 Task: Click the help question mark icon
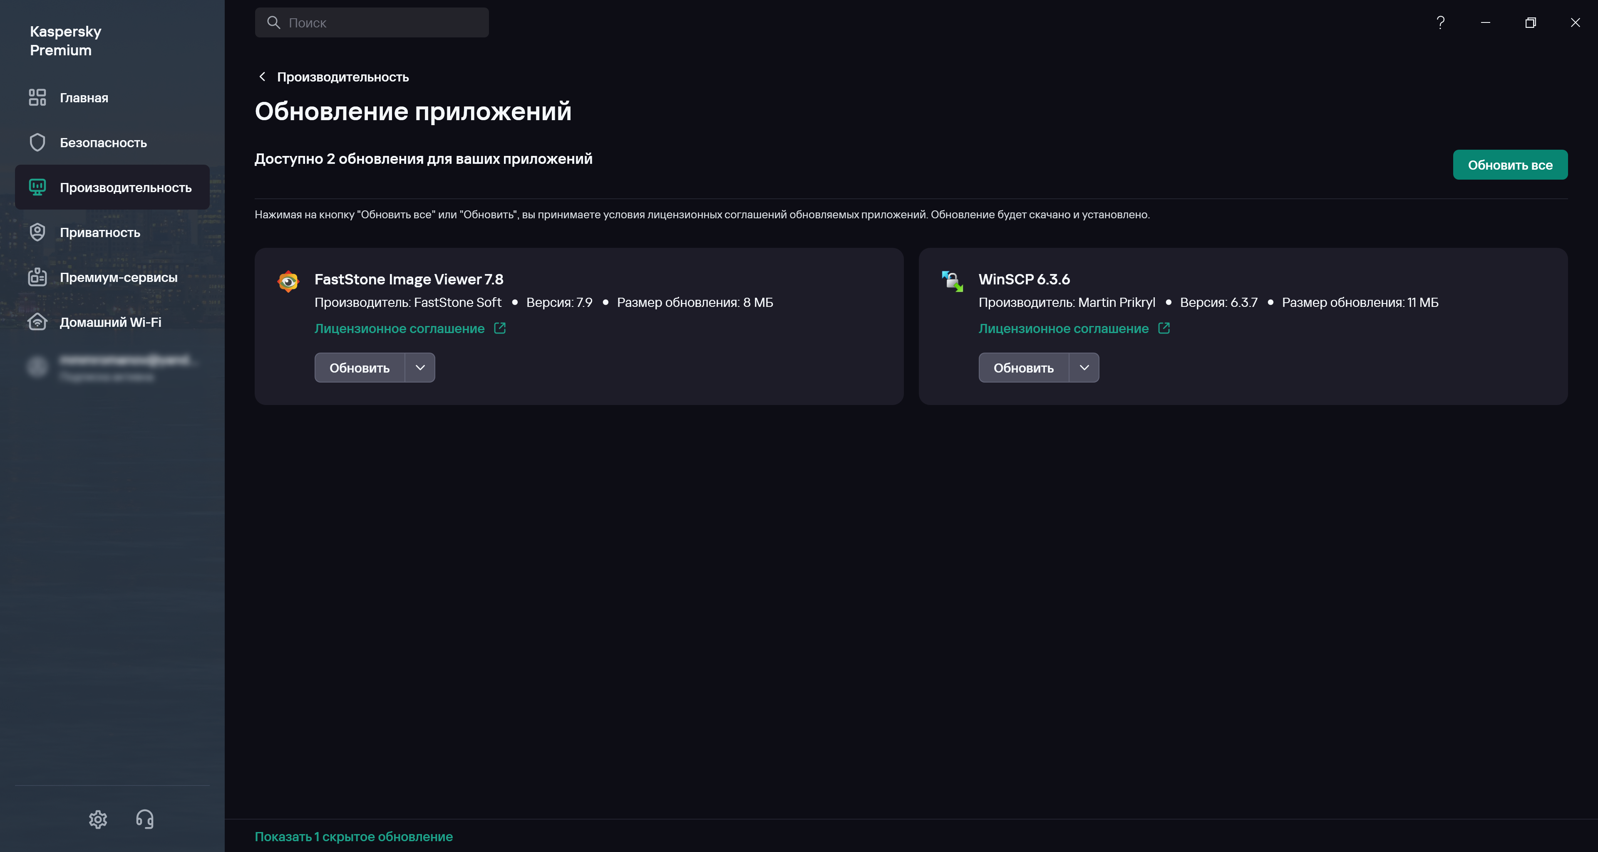[x=1440, y=23]
